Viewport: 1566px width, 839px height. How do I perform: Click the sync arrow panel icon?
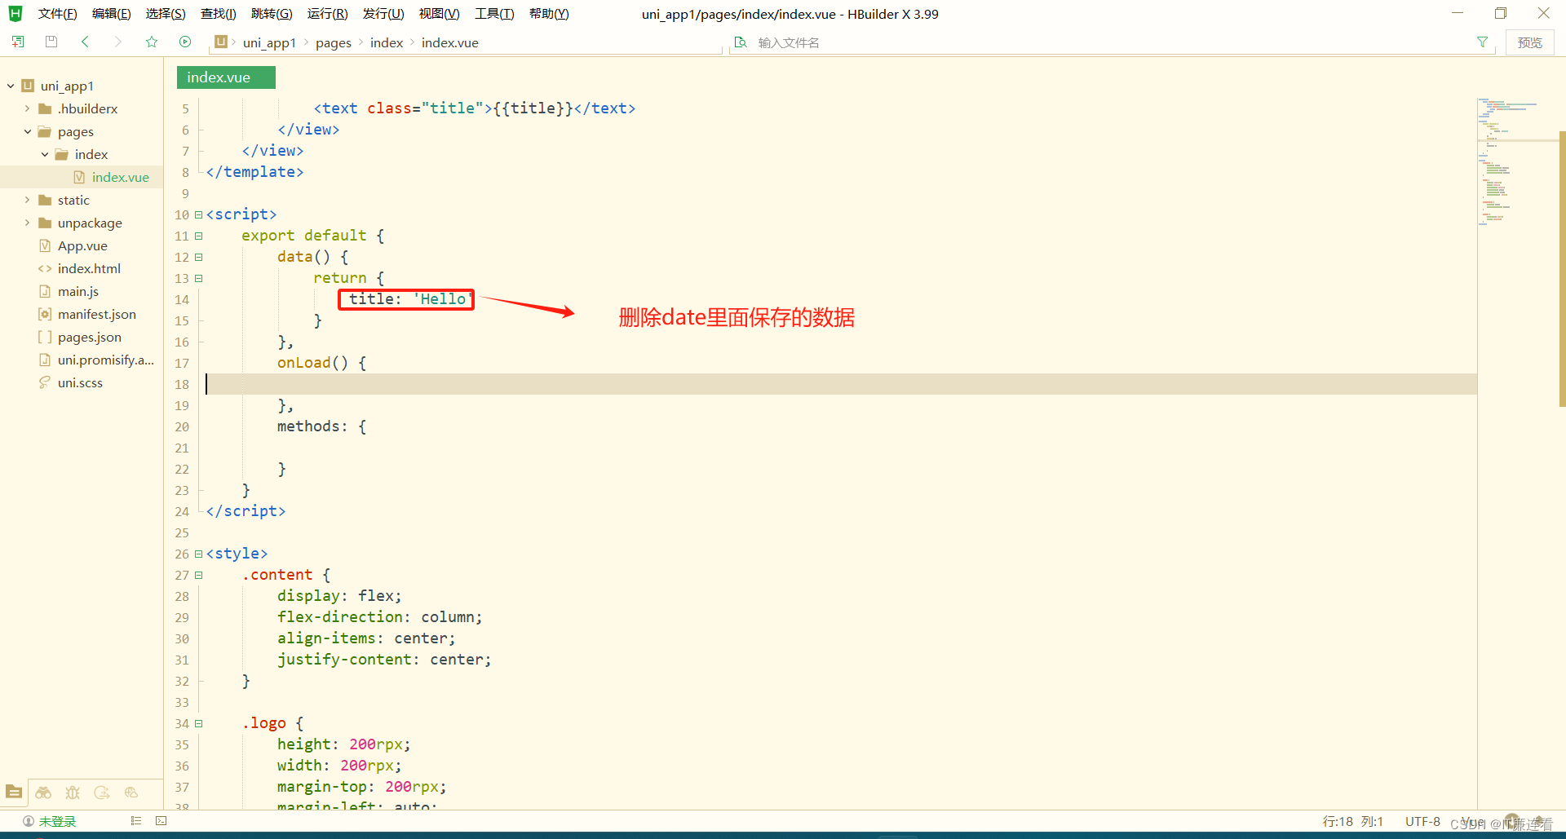(x=102, y=792)
